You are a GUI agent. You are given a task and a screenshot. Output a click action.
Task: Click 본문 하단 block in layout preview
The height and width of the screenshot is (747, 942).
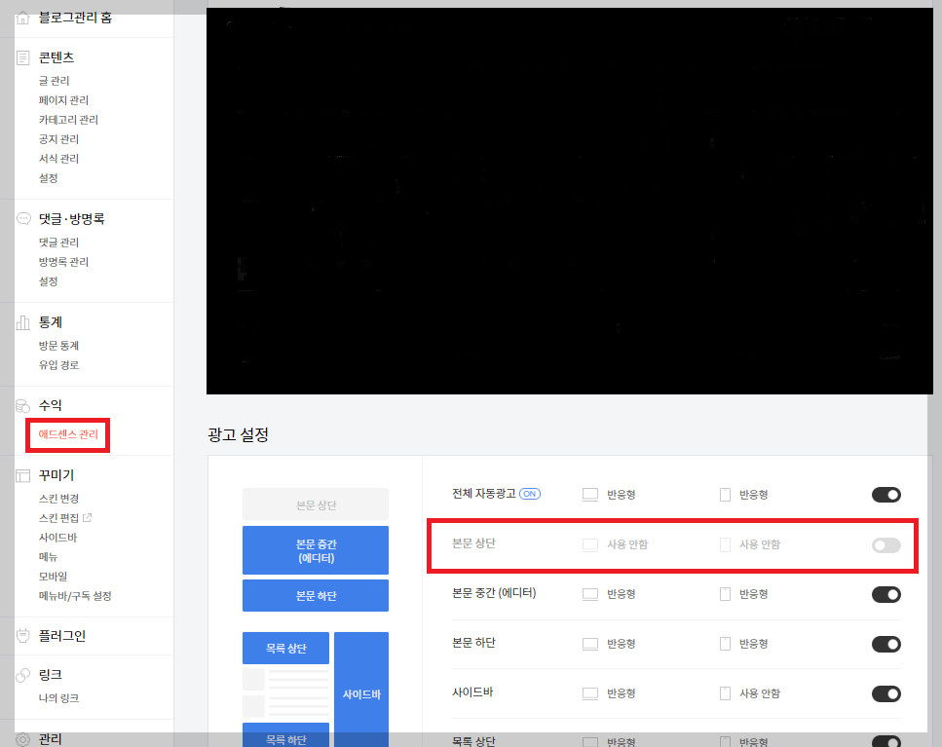(316, 596)
